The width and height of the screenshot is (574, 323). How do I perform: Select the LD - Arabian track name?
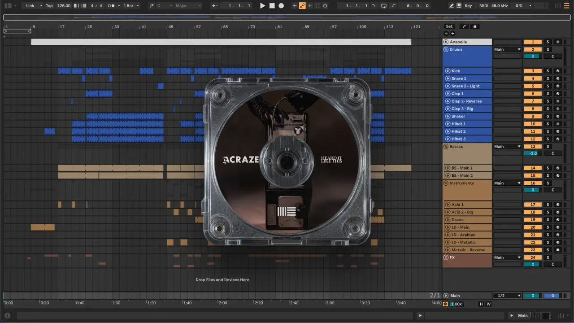463,235
